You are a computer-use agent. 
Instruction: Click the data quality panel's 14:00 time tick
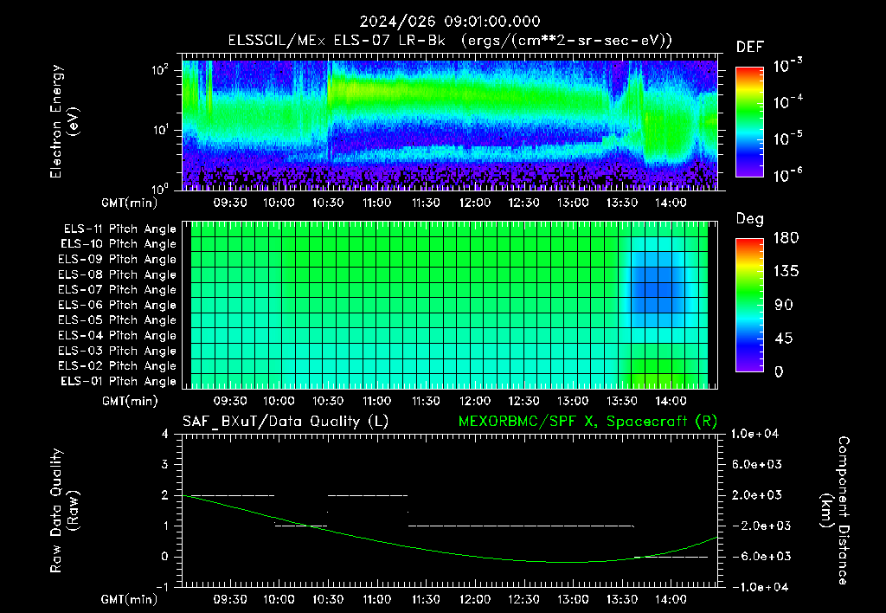coord(671,599)
